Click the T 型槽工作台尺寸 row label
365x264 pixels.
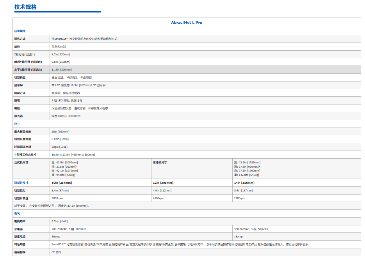click(25, 155)
